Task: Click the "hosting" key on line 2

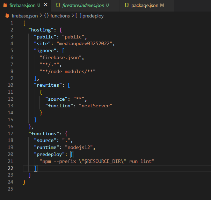Action: coord(41,30)
